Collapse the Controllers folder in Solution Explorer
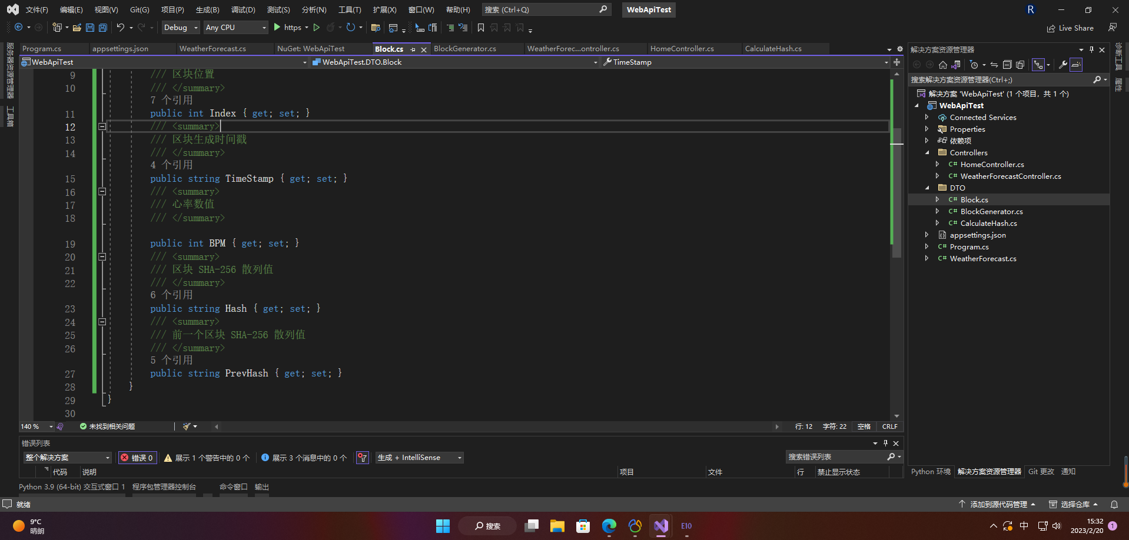Screen dimensions: 1129x540 [927, 153]
